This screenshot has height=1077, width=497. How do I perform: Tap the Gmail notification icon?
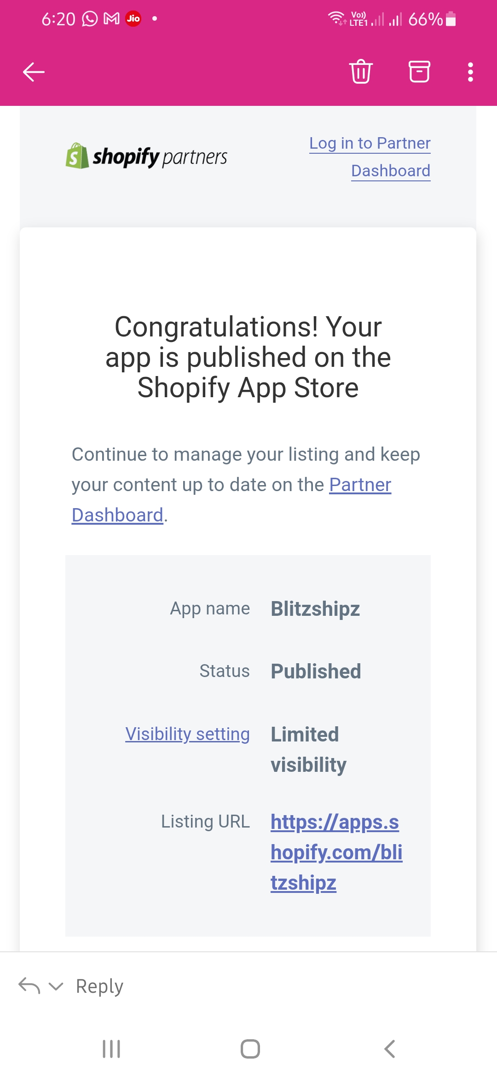(112, 19)
